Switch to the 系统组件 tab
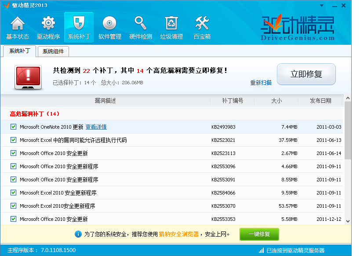The height and width of the screenshot is (256, 360). click(53, 51)
